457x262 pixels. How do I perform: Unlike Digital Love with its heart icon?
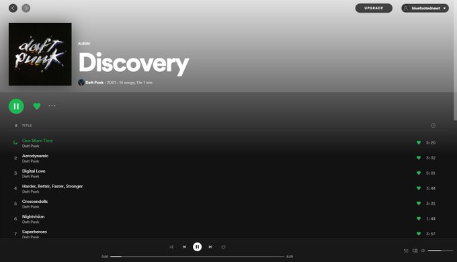419,173
